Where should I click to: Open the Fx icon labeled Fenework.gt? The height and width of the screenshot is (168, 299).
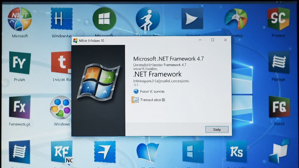click(20, 107)
